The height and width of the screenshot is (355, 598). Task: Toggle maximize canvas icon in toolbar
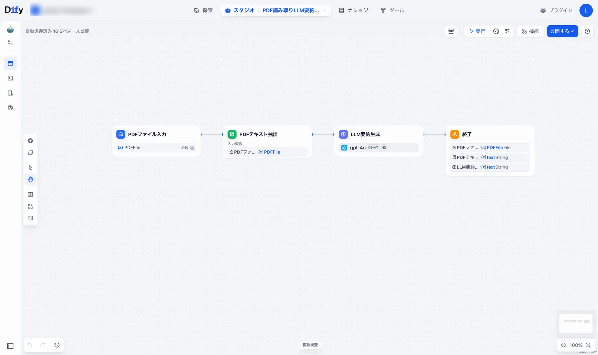[30, 218]
